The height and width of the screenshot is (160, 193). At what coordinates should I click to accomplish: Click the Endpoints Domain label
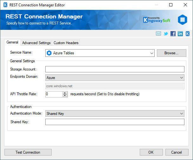24,77
